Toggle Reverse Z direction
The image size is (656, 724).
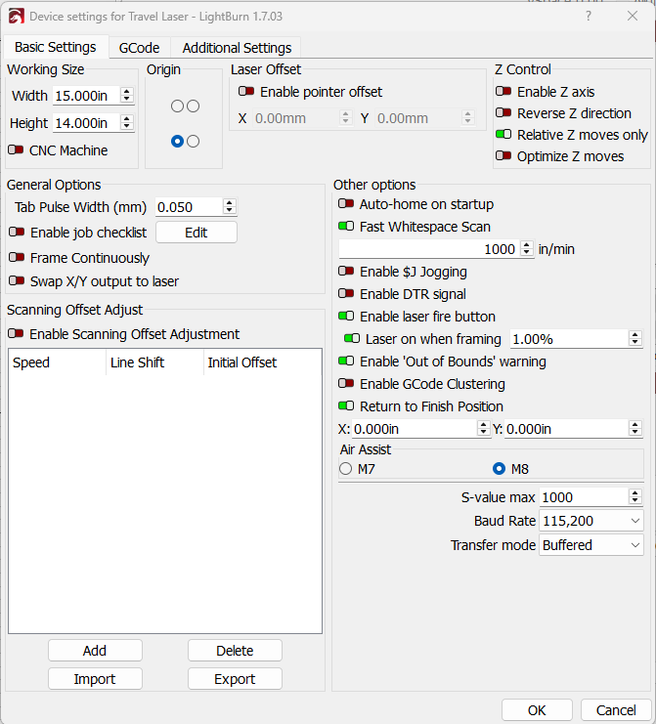point(503,112)
